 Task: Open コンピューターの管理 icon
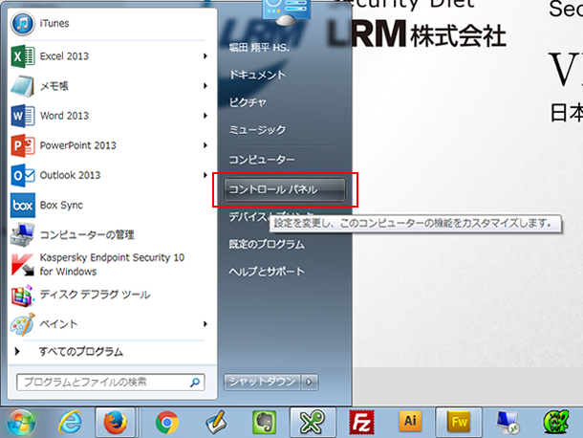point(23,235)
